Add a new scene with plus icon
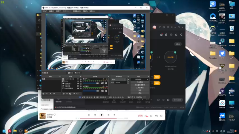The width and height of the screenshot is (239, 134). [43, 94]
